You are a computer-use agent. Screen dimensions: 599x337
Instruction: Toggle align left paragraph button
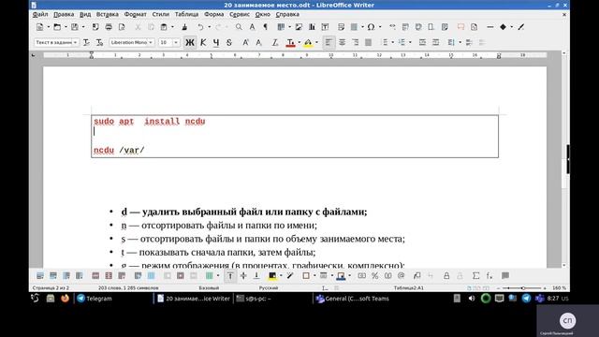pos(329,42)
